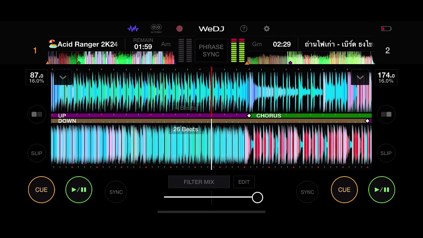Screen dimensions: 423x238
Task: Tap the diamond marker before CHORUS
Action: coord(250,116)
